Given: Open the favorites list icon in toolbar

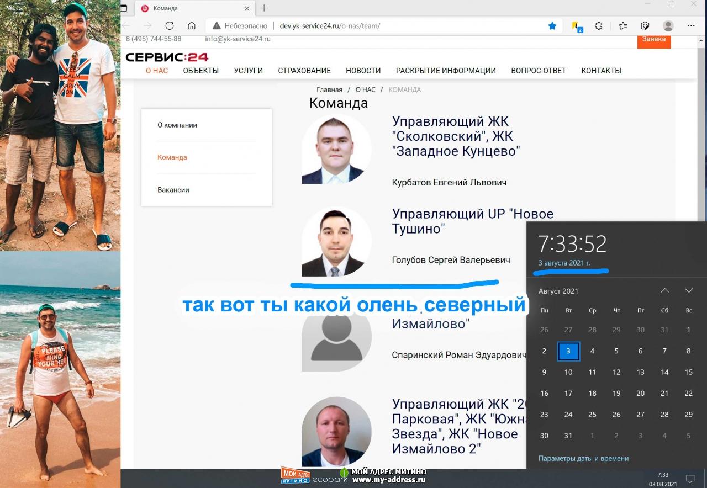Looking at the screenshot, I should [622, 26].
